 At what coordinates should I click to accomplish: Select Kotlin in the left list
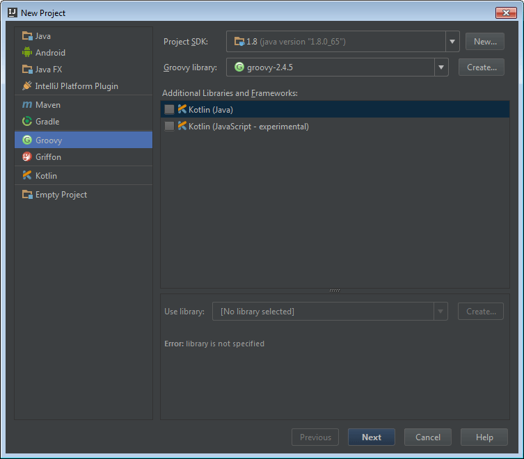pos(84,175)
